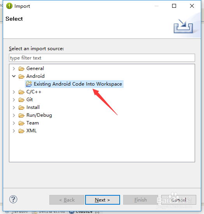
Task: Click the XML folder icon
Action: click(x=21, y=131)
